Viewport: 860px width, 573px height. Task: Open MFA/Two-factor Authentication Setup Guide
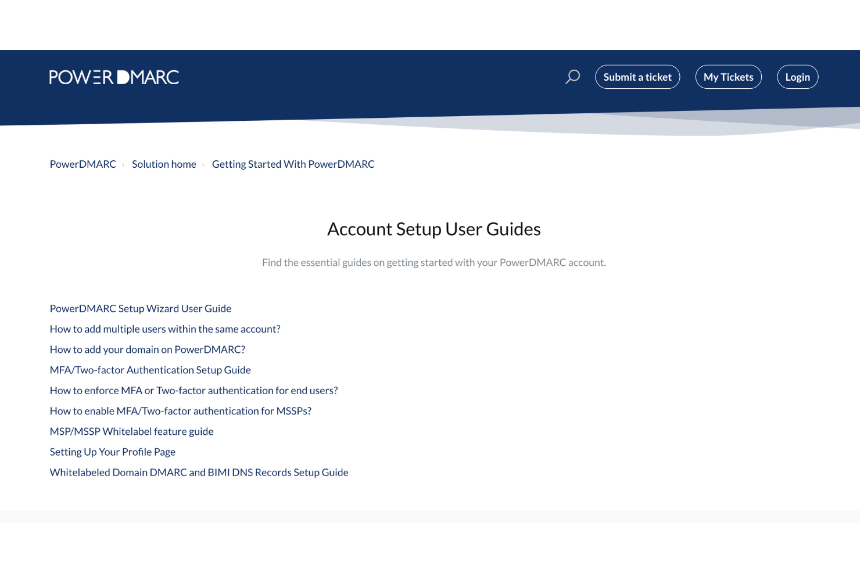pyautogui.click(x=150, y=370)
